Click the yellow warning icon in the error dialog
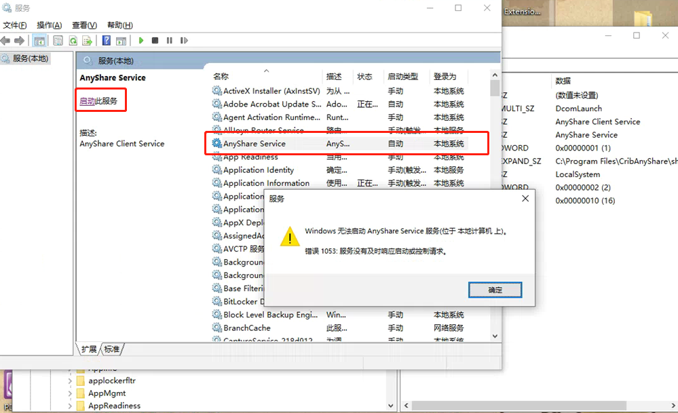This screenshot has width=678, height=413. pos(290,237)
